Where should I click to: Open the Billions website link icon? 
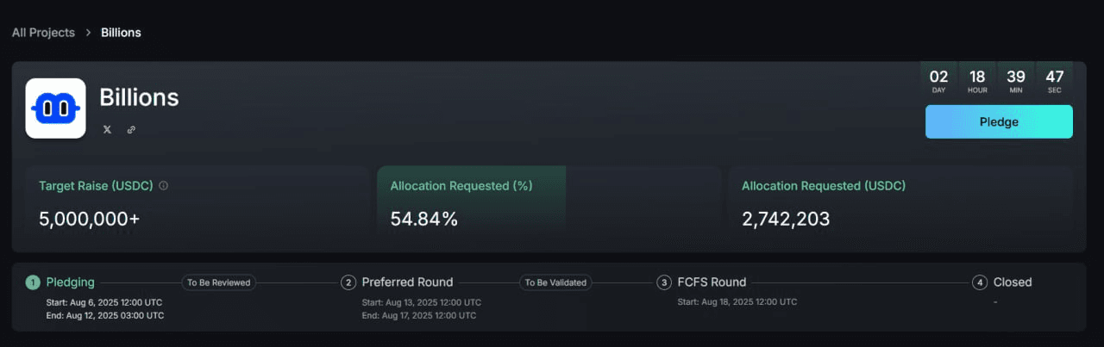coord(131,130)
